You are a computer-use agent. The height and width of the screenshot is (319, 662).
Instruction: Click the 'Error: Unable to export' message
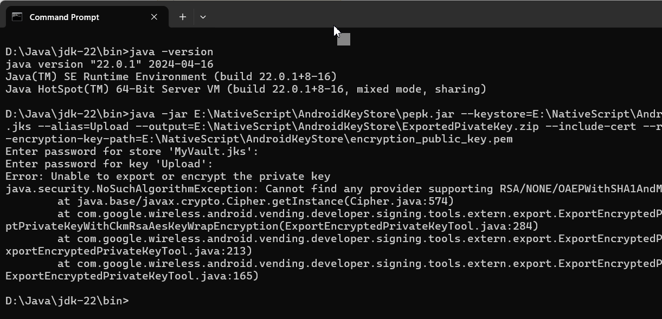[168, 177]
